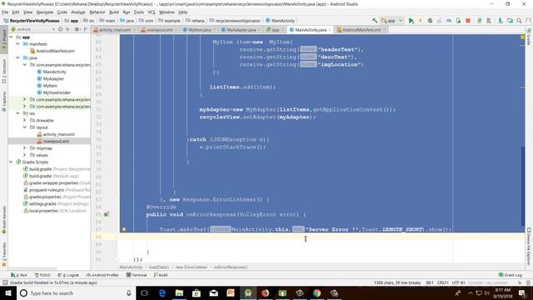Collapse the app module tree node
This screenshot has height=300, width=533.
tap(11, 37)
